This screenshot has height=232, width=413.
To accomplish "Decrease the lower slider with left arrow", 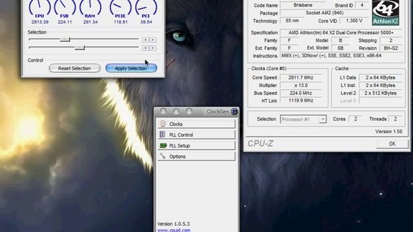I will coord(145,48).
